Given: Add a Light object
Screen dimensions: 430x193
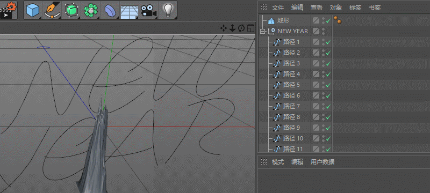Looking at the screenshot, I should point(168,10).
